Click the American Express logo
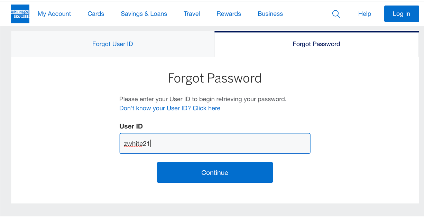This screenshot has width=424, height=219. [20, 14]
